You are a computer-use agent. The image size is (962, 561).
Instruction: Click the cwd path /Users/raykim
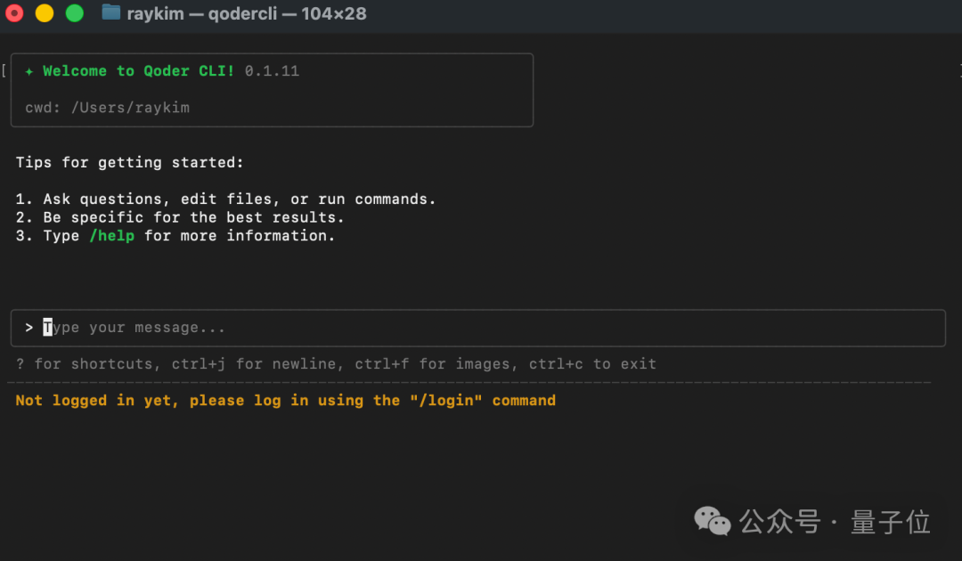tap(130, 108)
